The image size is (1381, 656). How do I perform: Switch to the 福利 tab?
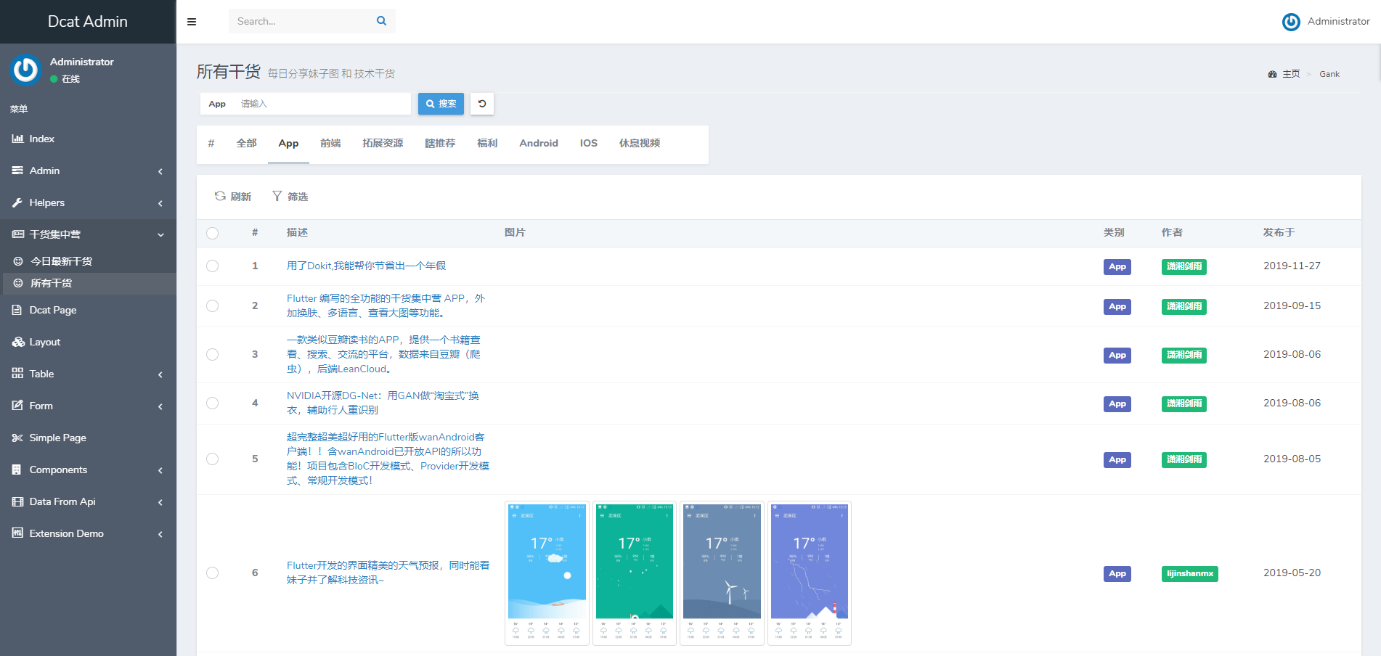[486, 144]
